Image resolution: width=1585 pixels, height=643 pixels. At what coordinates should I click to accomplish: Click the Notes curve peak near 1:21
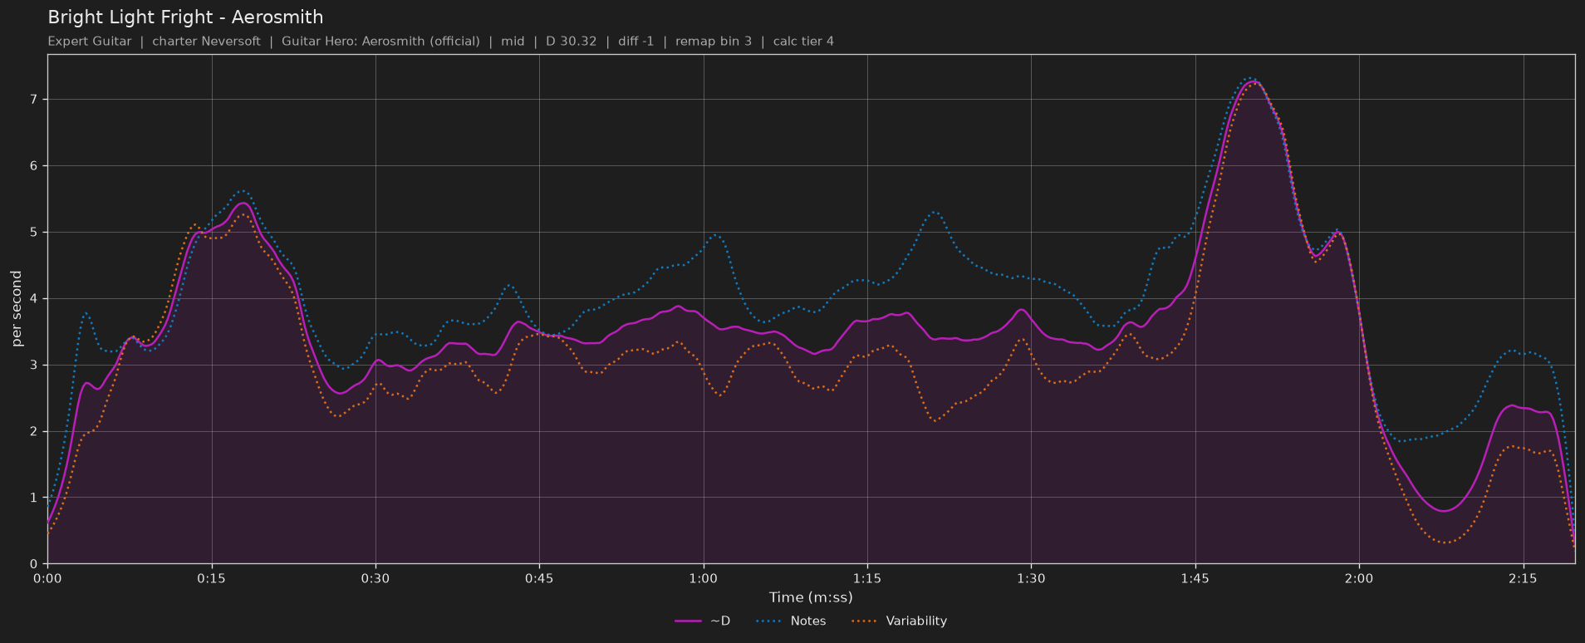click(x=935, y=212)
